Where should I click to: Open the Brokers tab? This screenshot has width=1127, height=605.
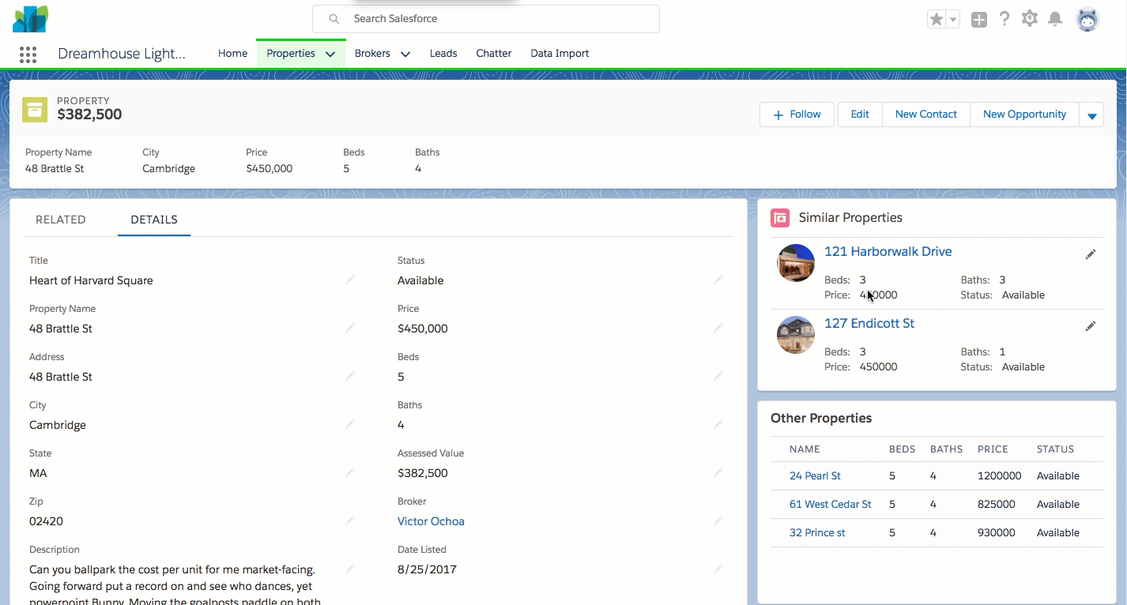pyautogui.click(x=372, y=53)
